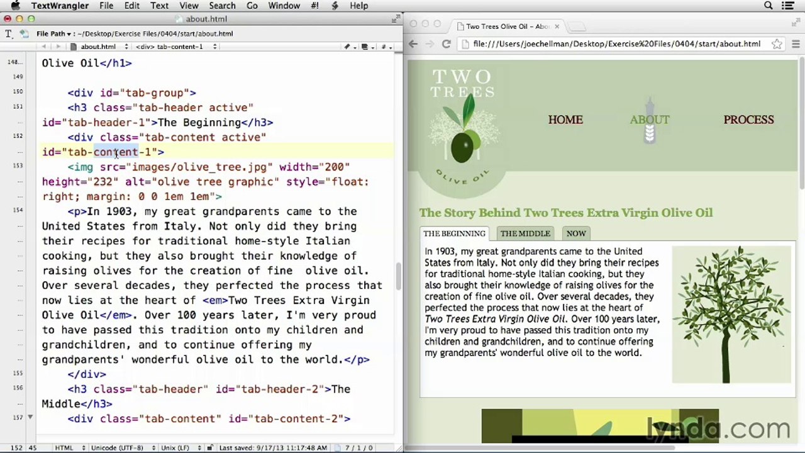
Task: Reload the page in the browser
Action: tap(447, 44)
